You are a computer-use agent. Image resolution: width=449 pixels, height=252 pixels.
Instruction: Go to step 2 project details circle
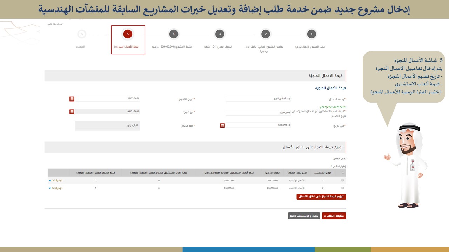click(266, 34)
